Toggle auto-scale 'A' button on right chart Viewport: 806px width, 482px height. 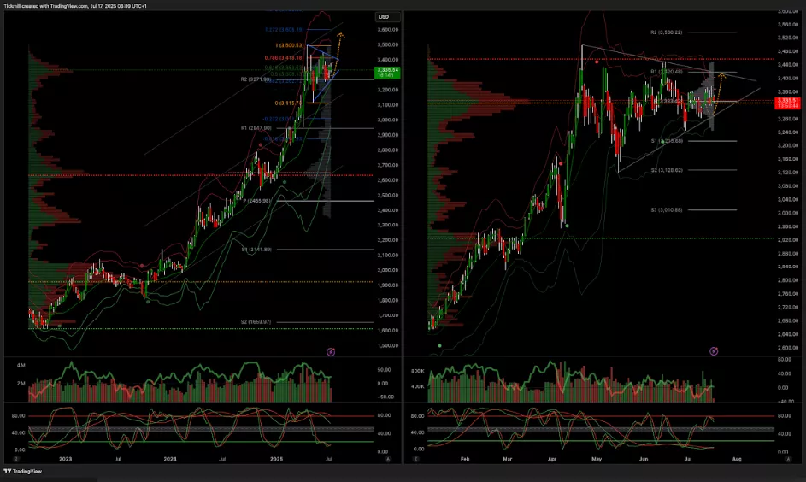click(x=786, y=459)
